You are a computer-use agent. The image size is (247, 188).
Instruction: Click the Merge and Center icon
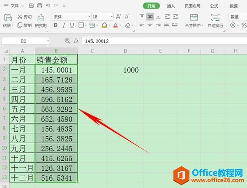[194, 18]
